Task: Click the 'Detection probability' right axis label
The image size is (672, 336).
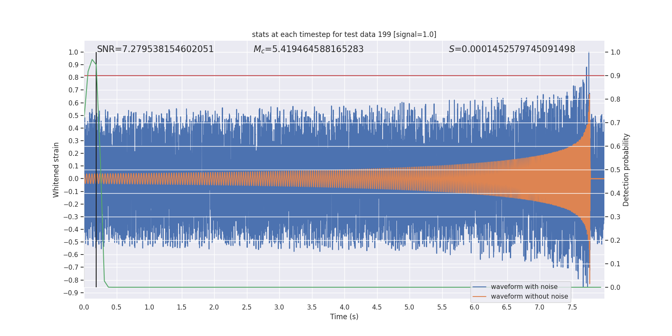Action: tap(626, 170)
